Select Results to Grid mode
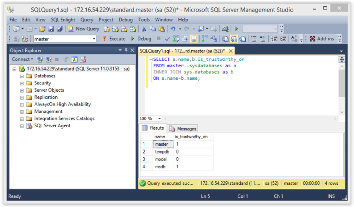 point(234,39)
